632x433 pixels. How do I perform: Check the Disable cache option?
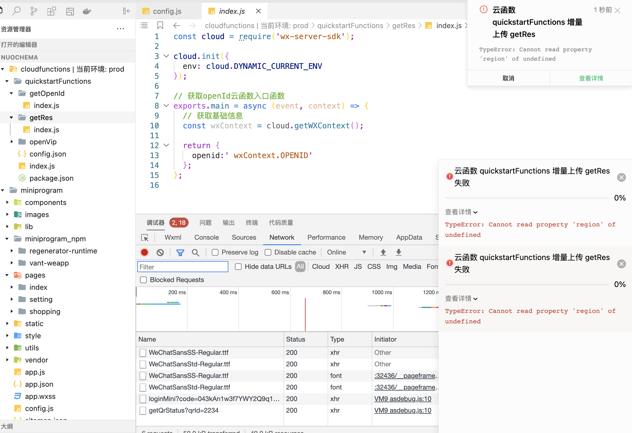[268, 252]
